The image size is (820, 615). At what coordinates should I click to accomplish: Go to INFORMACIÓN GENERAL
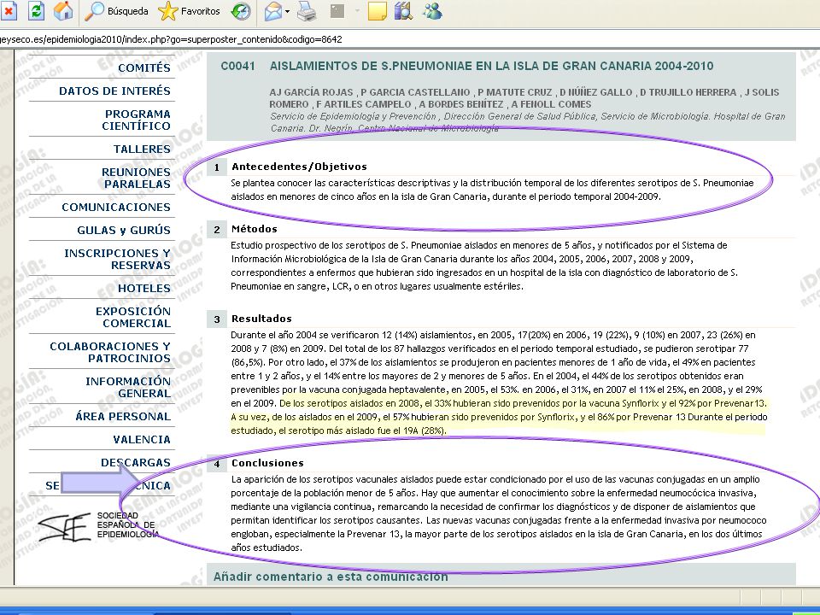point(128,387)
